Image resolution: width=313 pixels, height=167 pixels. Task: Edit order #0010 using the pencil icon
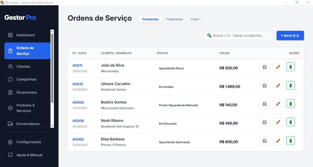pyautogui.click(x=278, y=85)
